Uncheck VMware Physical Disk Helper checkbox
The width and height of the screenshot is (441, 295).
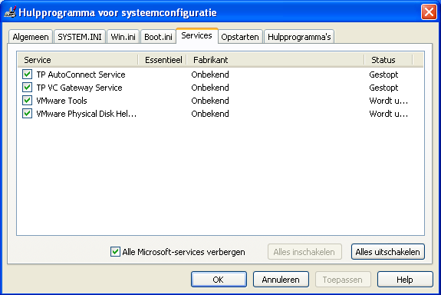[x=27, y=114]
